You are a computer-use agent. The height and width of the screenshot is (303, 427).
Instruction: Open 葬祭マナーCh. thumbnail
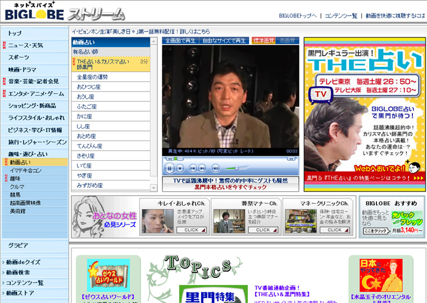click(x=229, y=221)
